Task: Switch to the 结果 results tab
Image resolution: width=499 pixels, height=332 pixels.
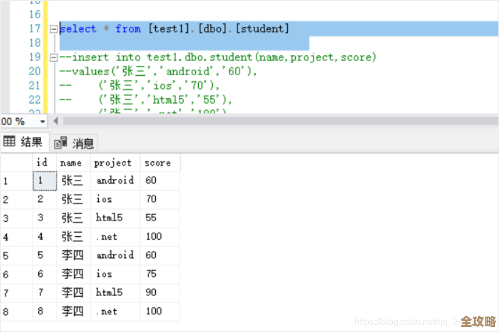Action: (x=24, y=142)
